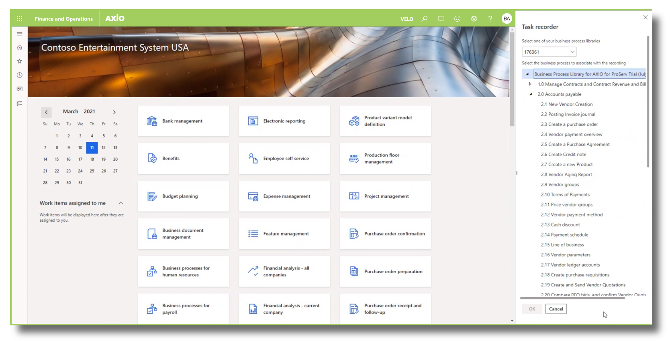Click Employee self service tile icon
The image size is (670, 341).
(x=253, y=158)
